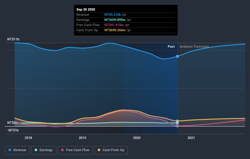Screen dimensions: 250x159
Task: Select the 2020 x-axis label
Action: (x=137, y=138)
